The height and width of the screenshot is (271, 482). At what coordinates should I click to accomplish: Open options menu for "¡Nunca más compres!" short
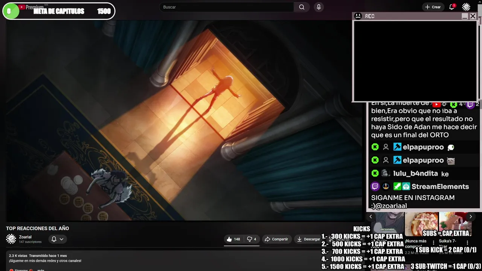(433, 243)
